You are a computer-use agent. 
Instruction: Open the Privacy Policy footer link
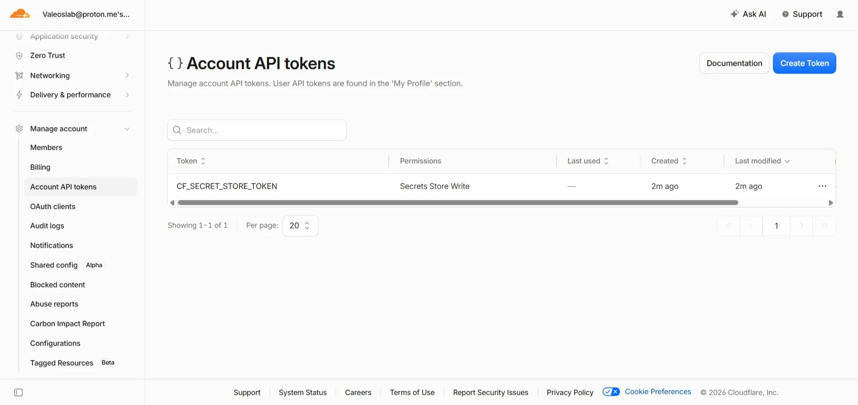click(x=570, y=392)
